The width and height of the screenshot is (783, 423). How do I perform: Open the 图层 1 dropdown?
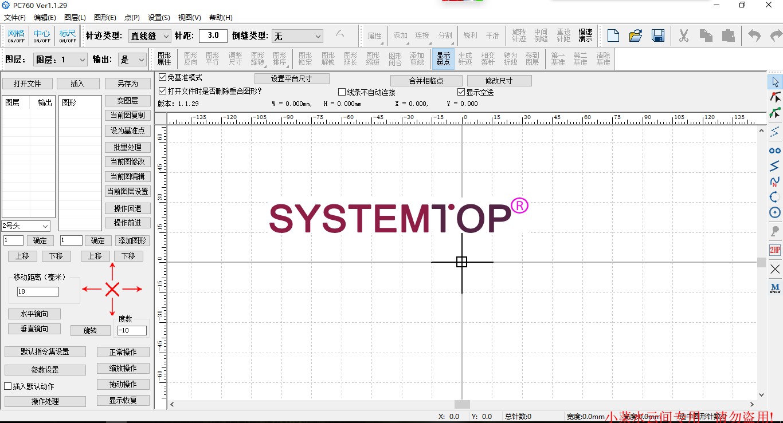point(60,60)
